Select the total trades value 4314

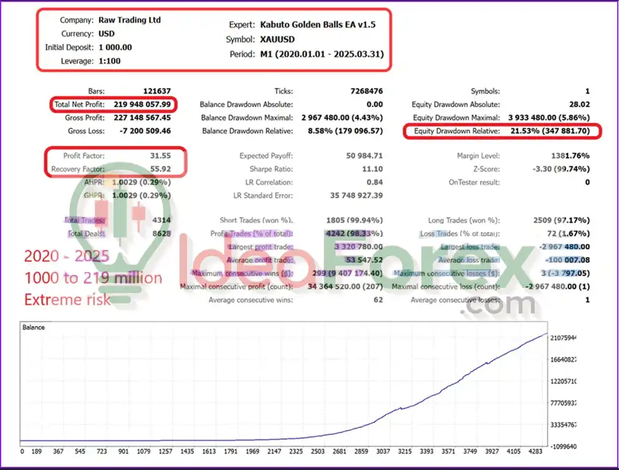click(161, 220)
